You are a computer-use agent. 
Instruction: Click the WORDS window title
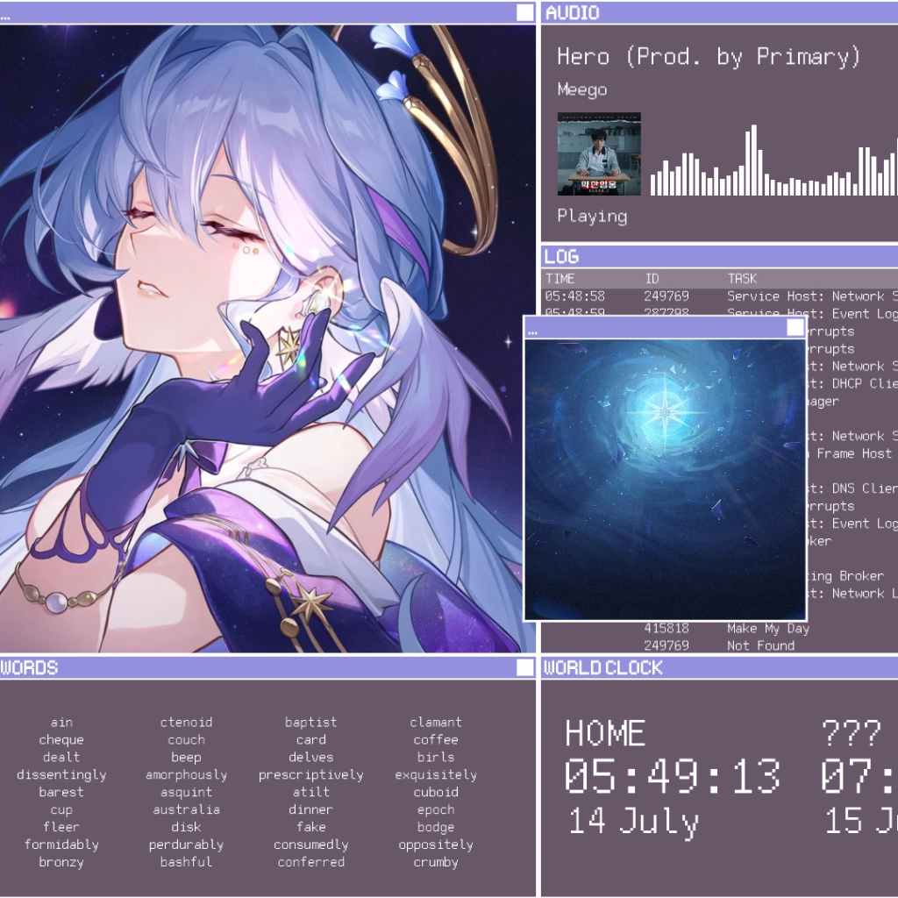pos(29,667)
